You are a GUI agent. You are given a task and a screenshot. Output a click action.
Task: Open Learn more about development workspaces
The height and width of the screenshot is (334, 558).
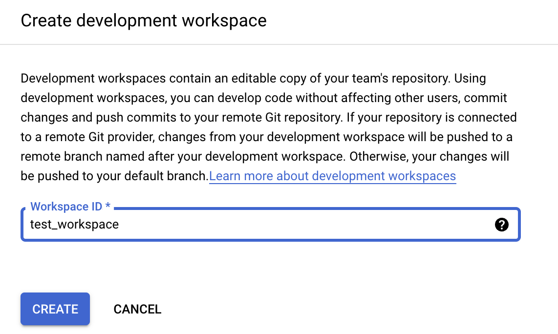coord(332,176)
